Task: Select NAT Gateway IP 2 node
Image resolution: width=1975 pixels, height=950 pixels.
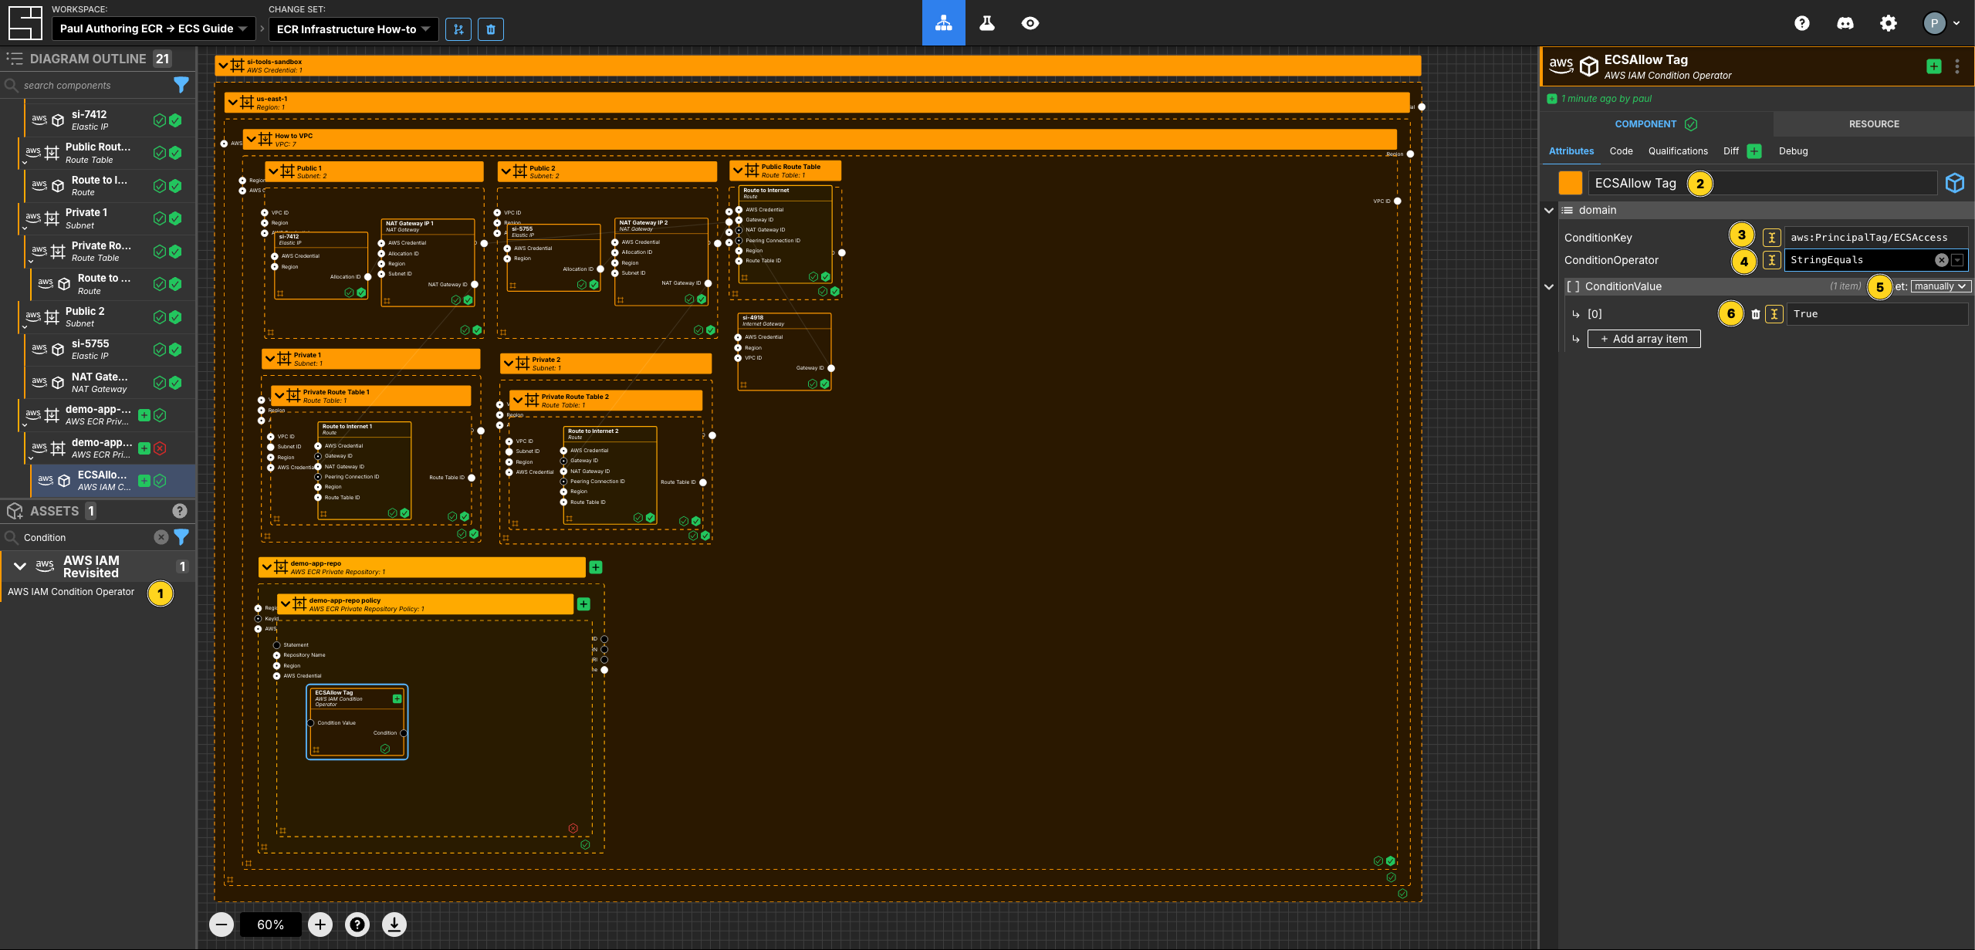Action: pyautogui.click(x=661, y=261)
